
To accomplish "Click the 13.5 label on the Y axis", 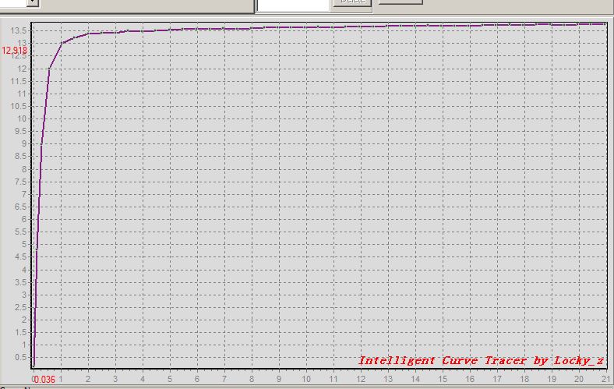I will [x=19, y=31].
